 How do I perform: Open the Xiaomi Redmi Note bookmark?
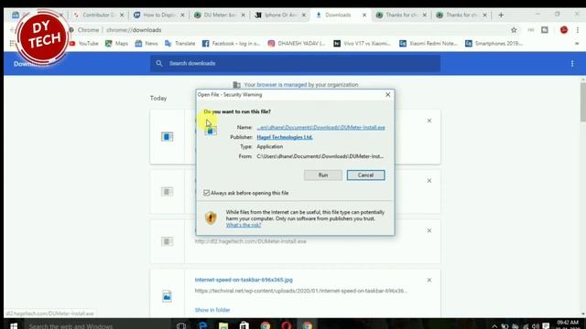click(x=429, y=44)
